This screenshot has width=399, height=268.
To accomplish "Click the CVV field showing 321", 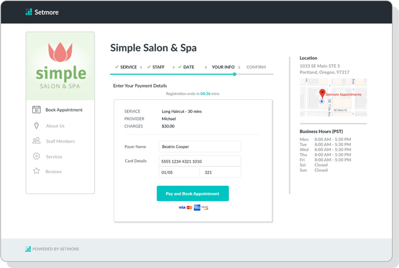I will 220,172.
